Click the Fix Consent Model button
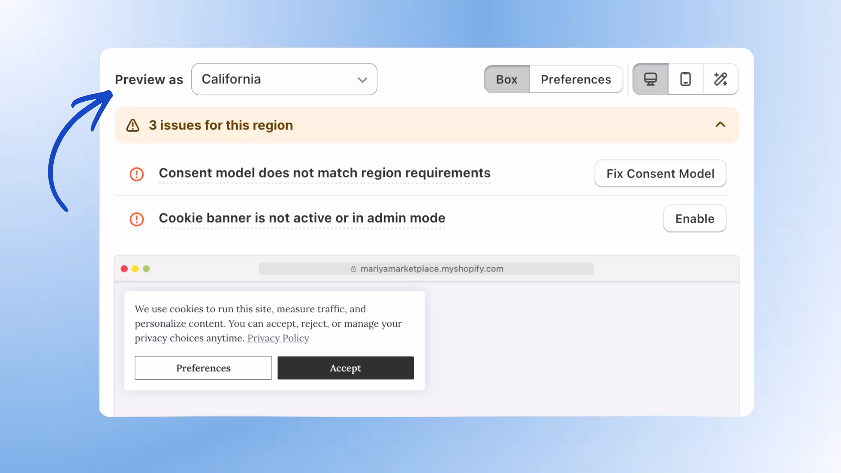 660,173
